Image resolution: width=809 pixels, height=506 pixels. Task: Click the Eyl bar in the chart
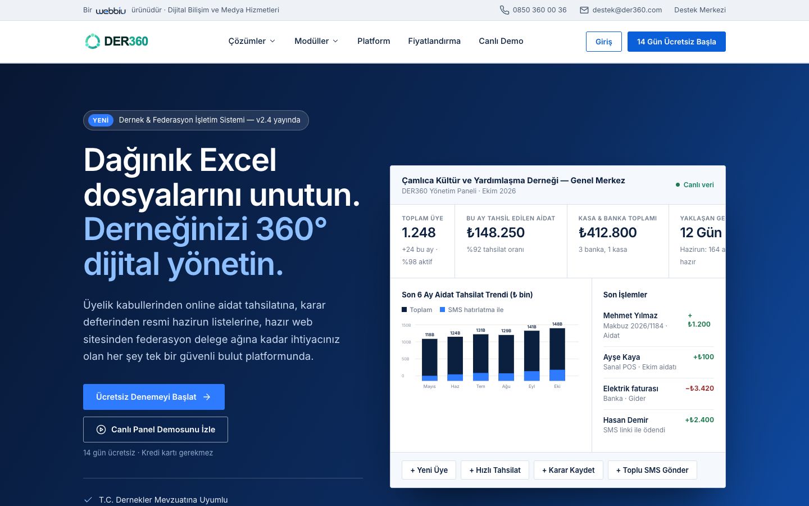pyautogui.click(x=532, y=356)
